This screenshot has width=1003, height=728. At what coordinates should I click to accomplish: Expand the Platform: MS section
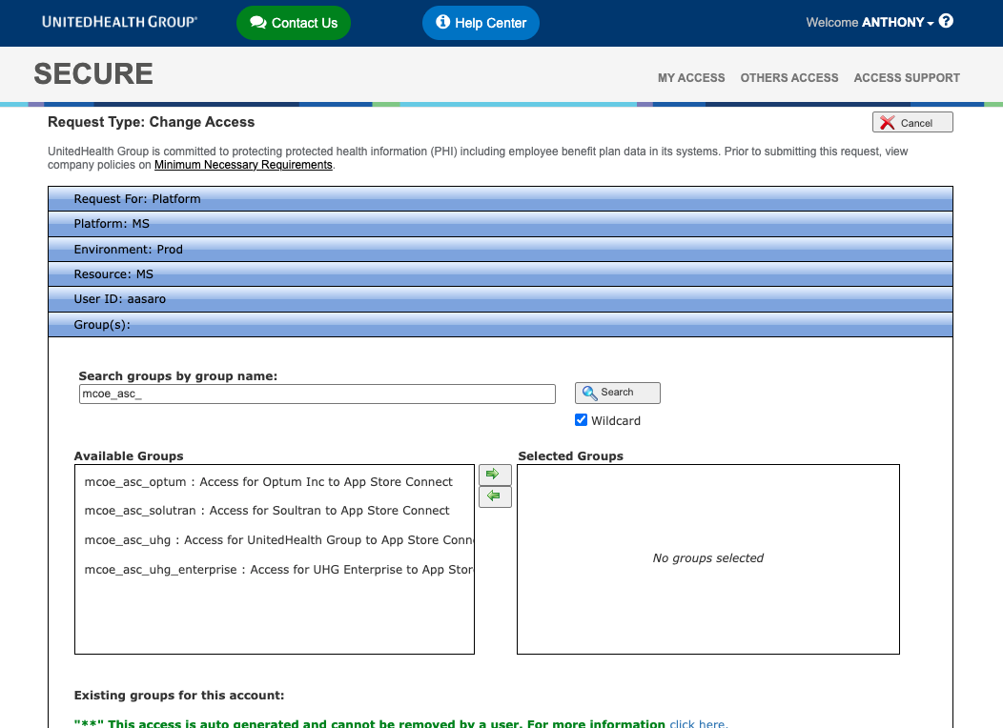point(501,224)
